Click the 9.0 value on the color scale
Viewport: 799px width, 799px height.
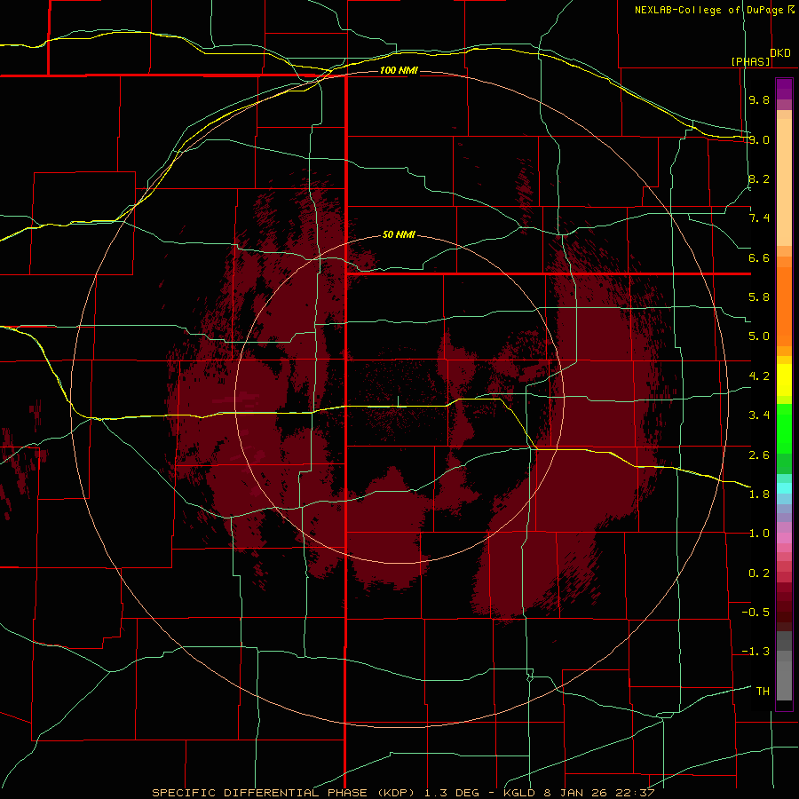(759, 139)
